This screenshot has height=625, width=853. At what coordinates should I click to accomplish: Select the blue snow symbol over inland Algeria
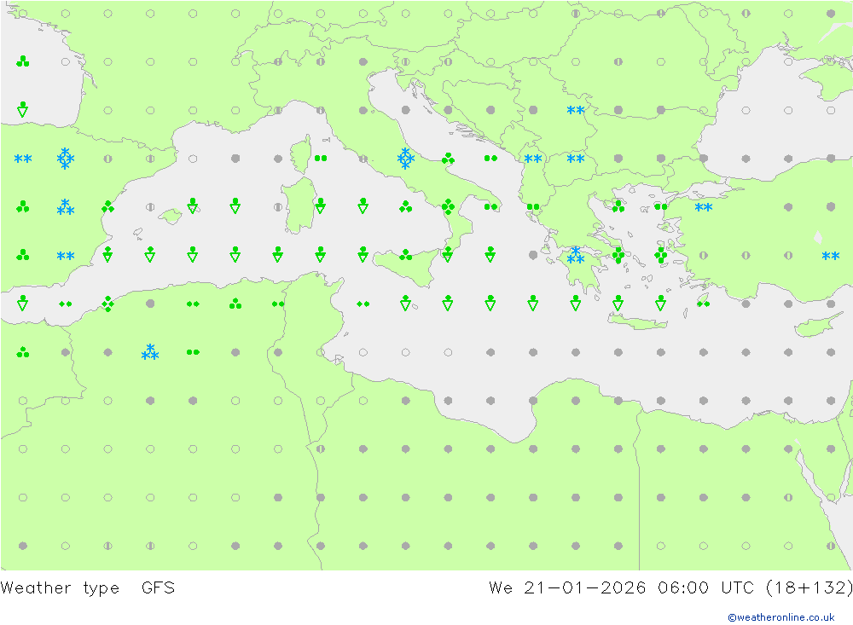(x=150, y=352)
